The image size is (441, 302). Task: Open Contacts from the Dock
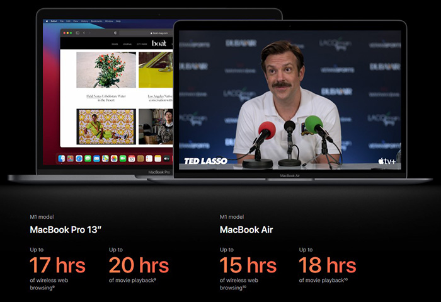[x=140, y=158]
